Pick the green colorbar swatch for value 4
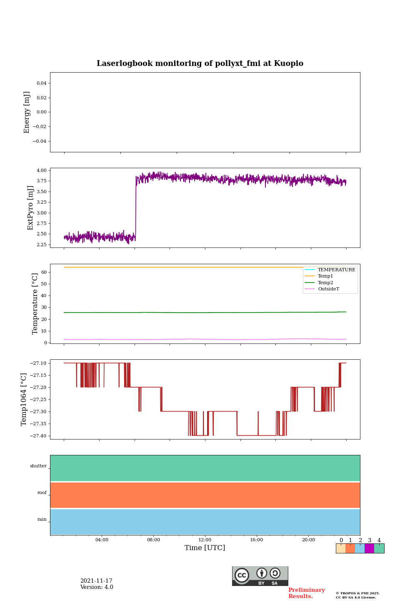The height and width of the screenshot is (601, 400). pyautogui.click(x=379, y=548)
